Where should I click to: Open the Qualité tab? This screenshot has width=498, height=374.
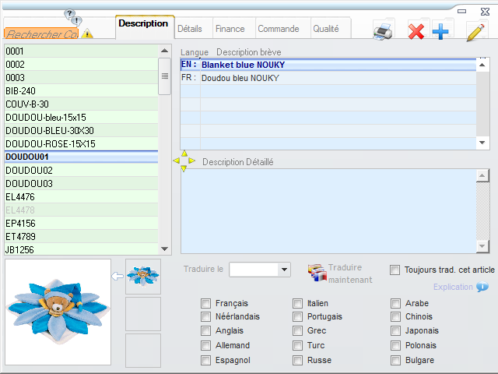tap(325, 29)
